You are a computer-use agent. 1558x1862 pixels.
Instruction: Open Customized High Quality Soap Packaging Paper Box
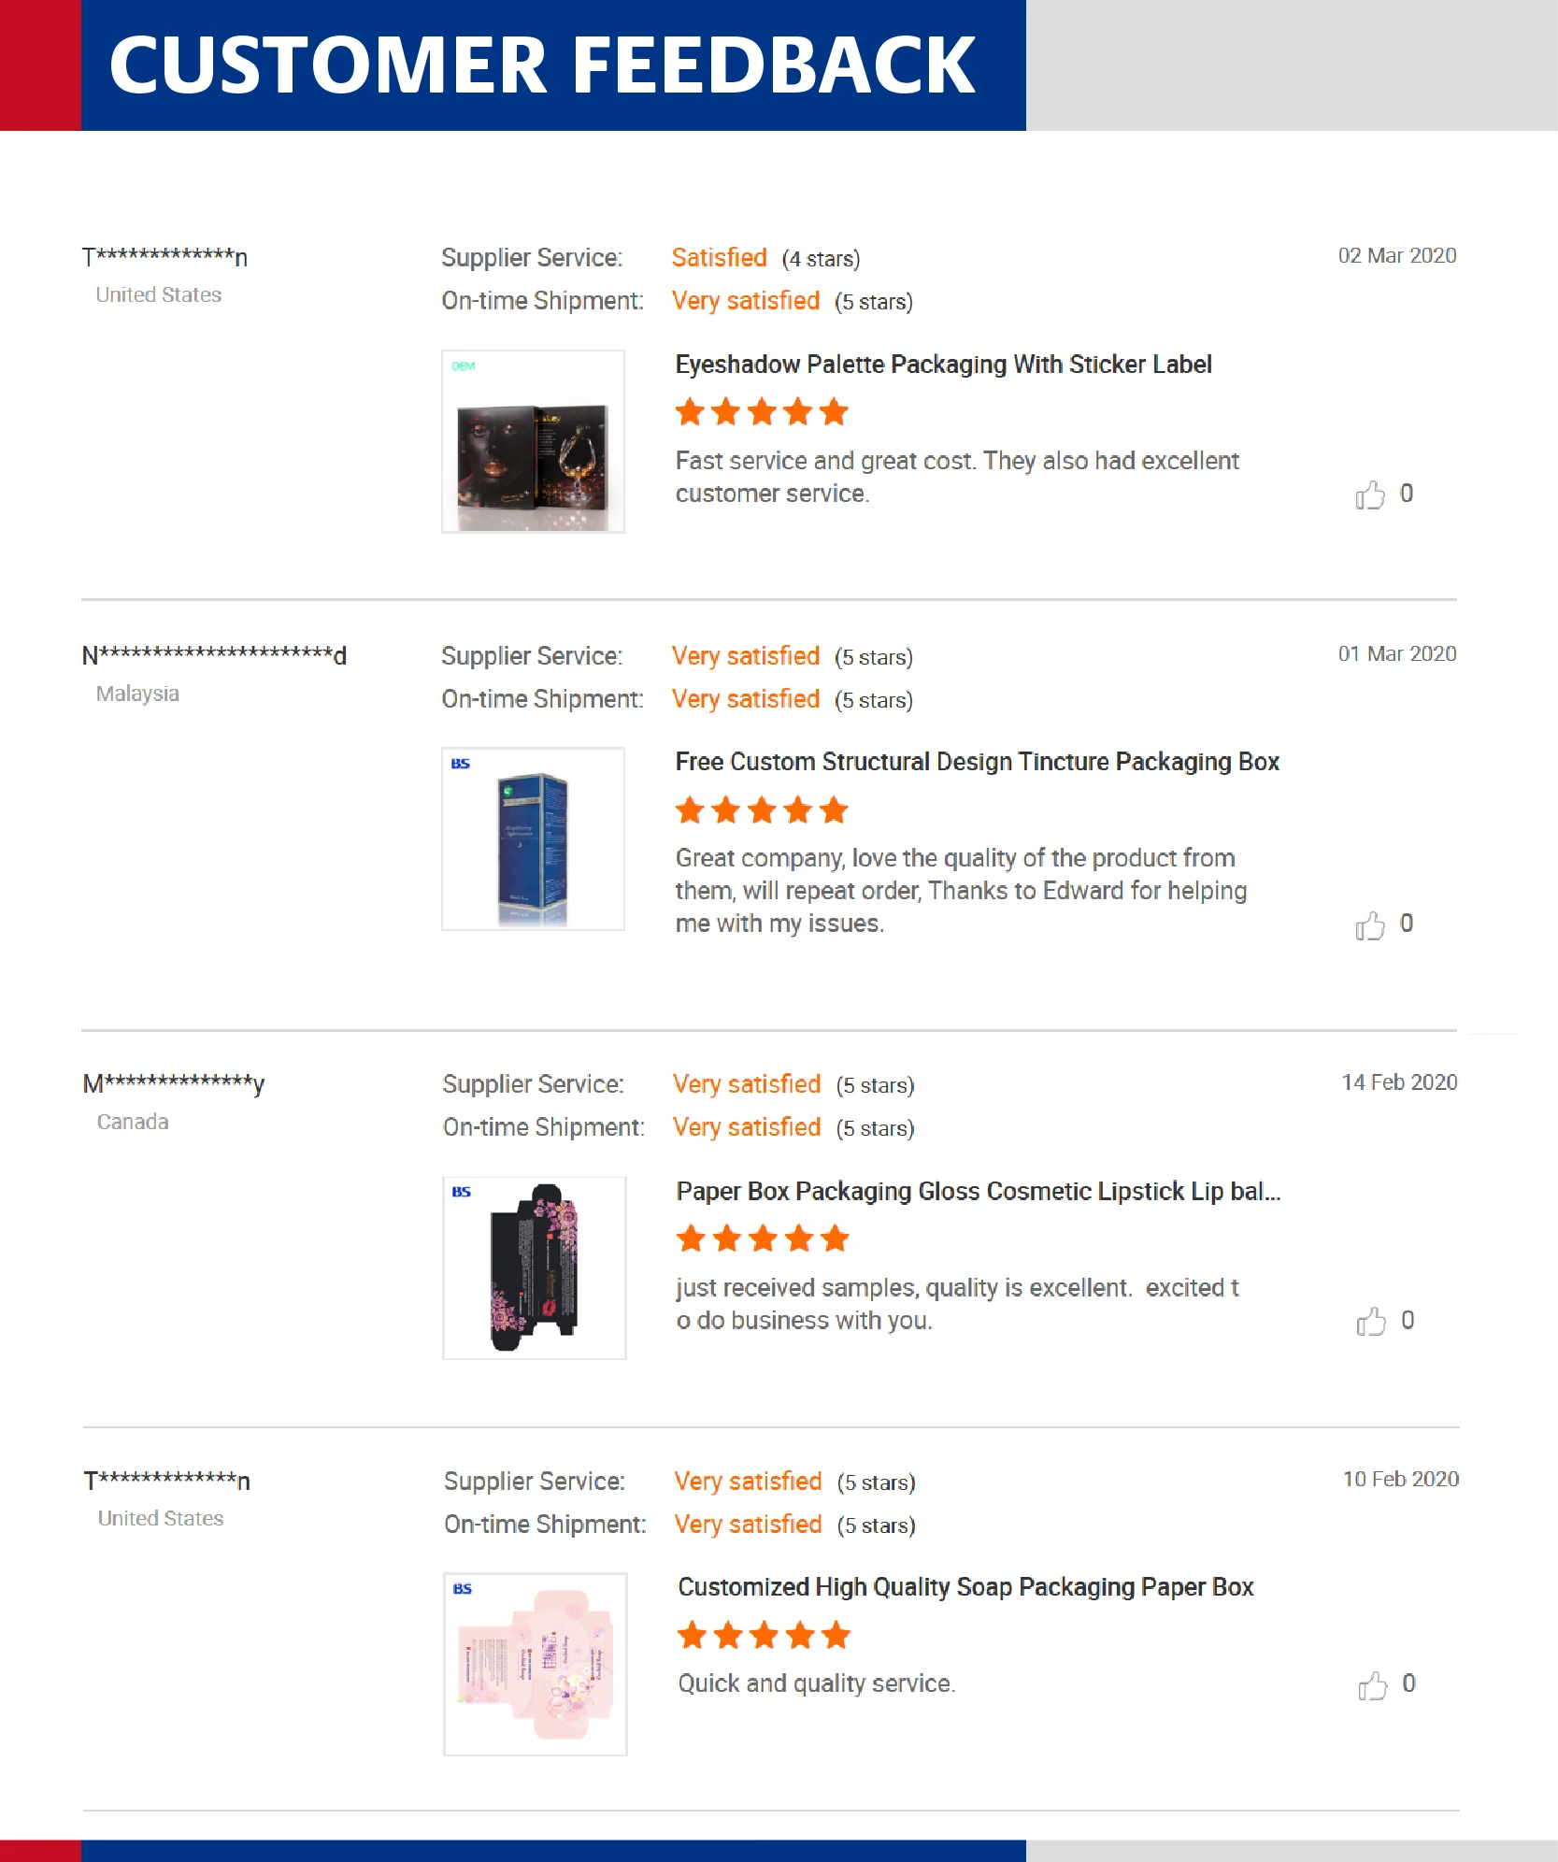pyautogui.click(x=965, y=1587)
